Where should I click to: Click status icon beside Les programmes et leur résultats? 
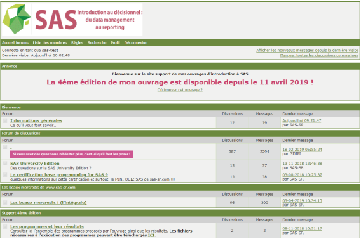[5, 226]
